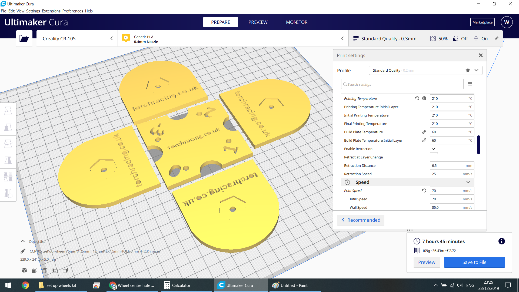Screen dimensions: 519x292
Task: Edit Retraction Distance value field
Action: tap(452, 165)
